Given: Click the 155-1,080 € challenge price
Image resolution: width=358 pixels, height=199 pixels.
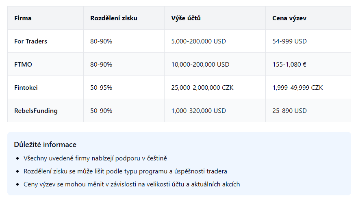Looking at the screenshot, I should (x=289, y=64).
